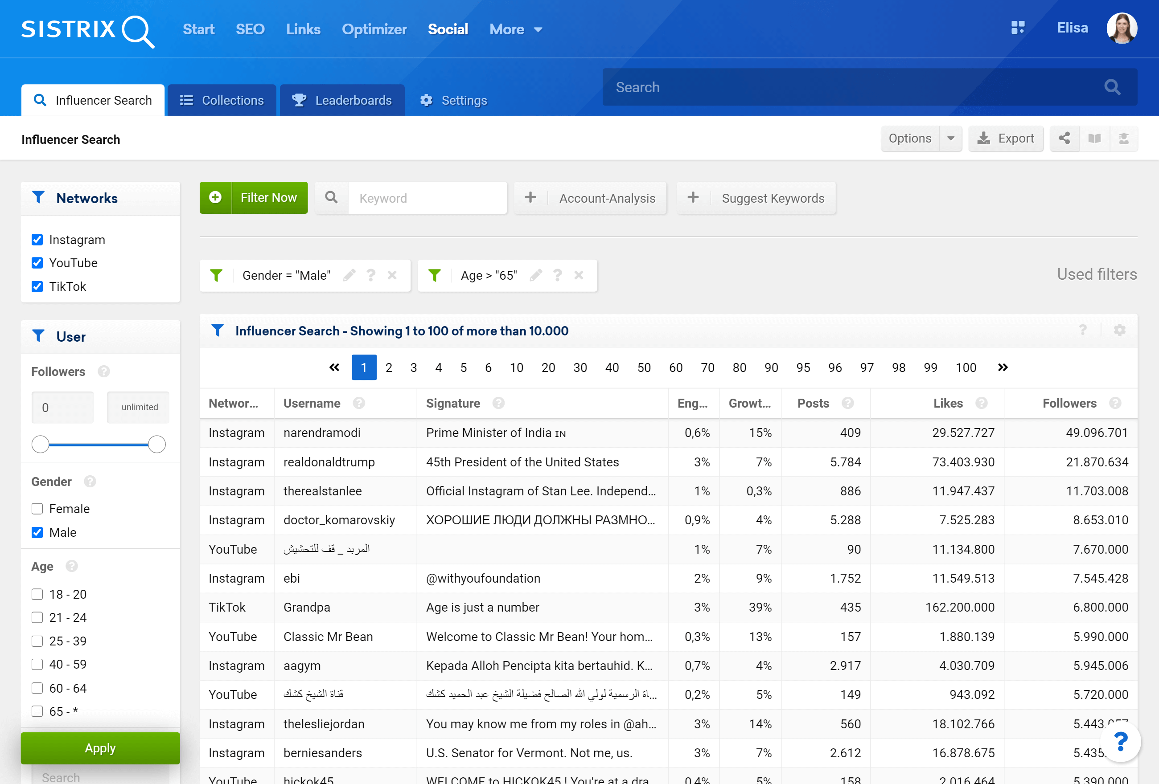This screenshot has height=784, width=1159.
Task: Open the More navigation dropdown
Action: coord(515,29)
